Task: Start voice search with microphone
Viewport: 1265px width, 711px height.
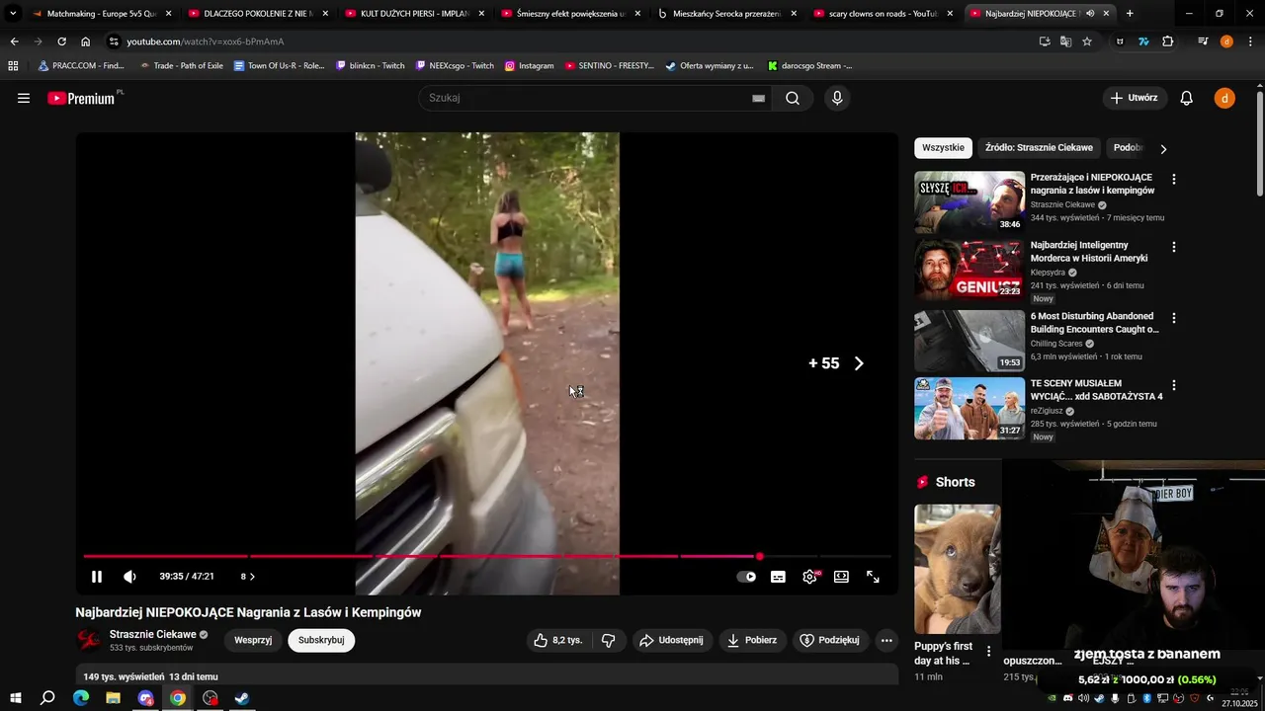Action: [x=837, y=98]
